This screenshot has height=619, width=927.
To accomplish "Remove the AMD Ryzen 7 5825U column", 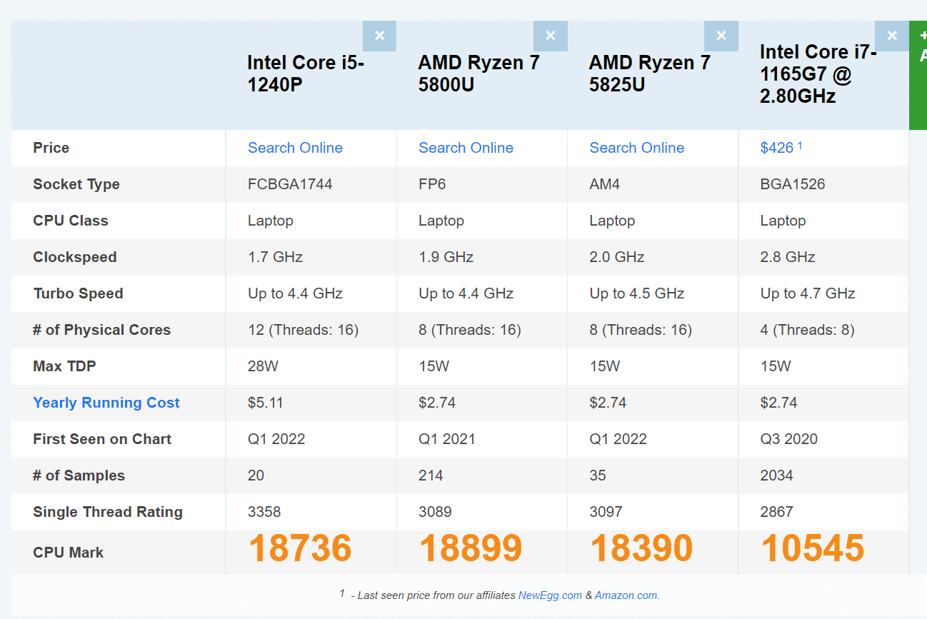I will (x=721, y=35).
